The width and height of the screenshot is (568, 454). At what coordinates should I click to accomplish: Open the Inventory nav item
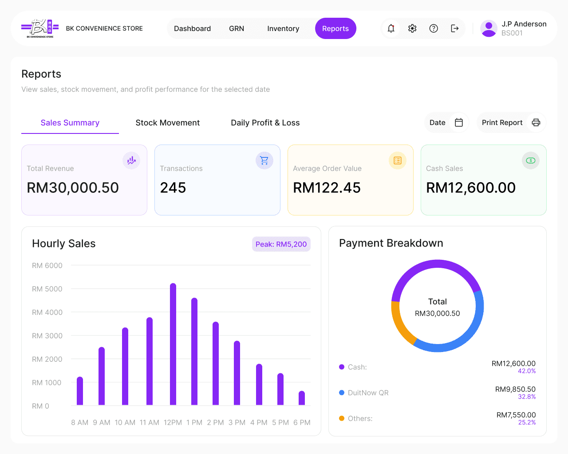283,28
